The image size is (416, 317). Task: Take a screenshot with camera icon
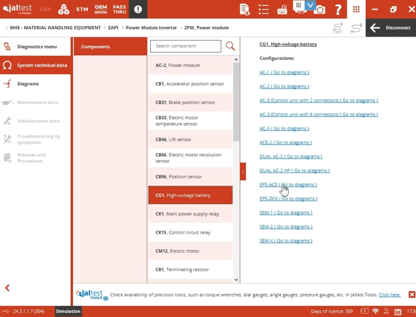[321, 10]
